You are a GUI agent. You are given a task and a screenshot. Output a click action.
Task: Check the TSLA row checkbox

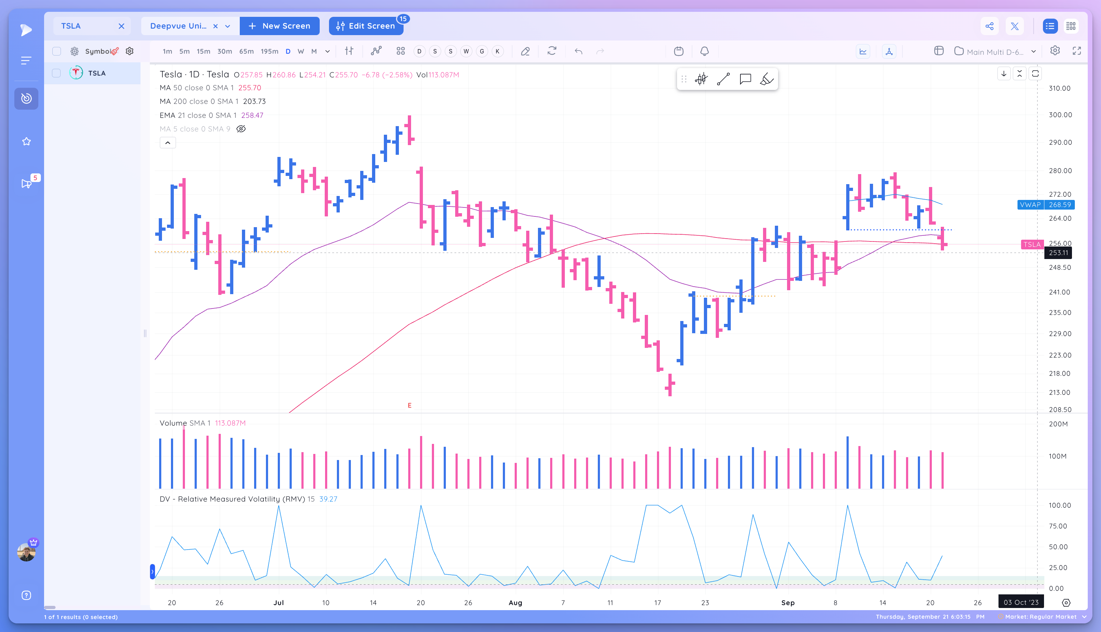[56, 73]
